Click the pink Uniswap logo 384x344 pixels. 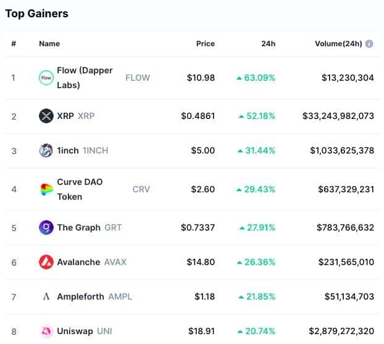46,331
